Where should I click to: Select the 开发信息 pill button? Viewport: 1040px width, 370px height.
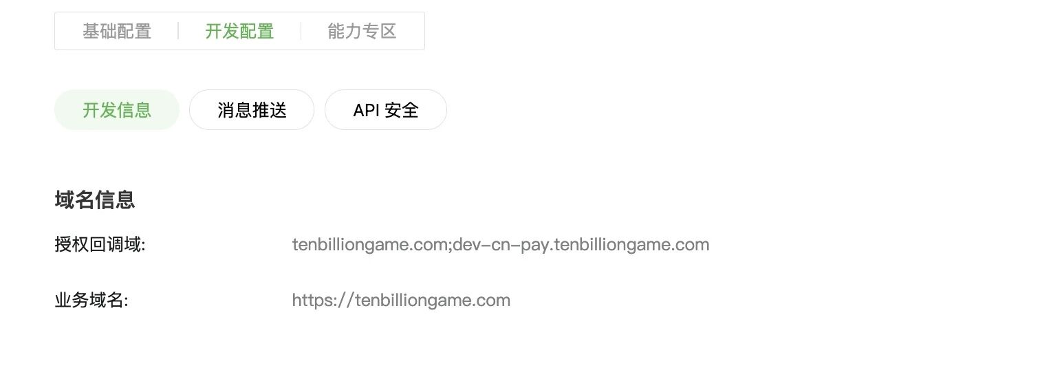point(117,110)
